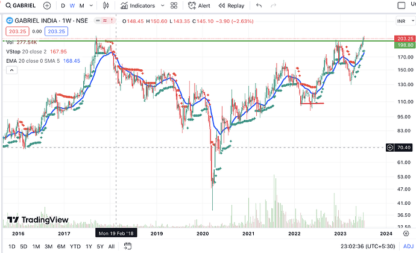
Task: Expand favorite indicators dropdown arrow
Action: (x=163, y=5)
